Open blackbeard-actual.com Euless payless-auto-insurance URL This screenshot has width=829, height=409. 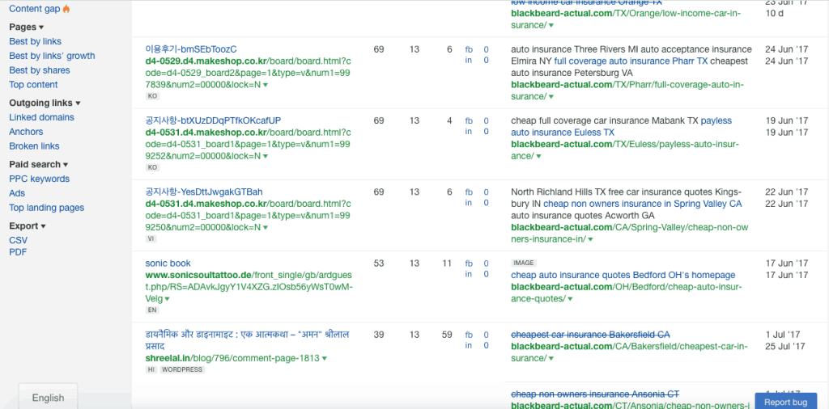click(x=625, y=150)
